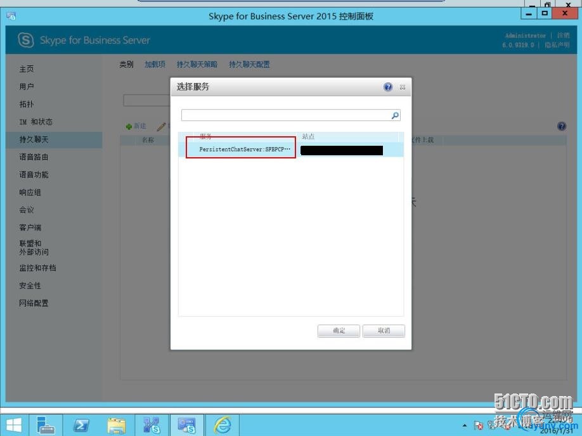Click the 站点 column header
The height and width of the screenshot is (436, 582).
[308, 136]
